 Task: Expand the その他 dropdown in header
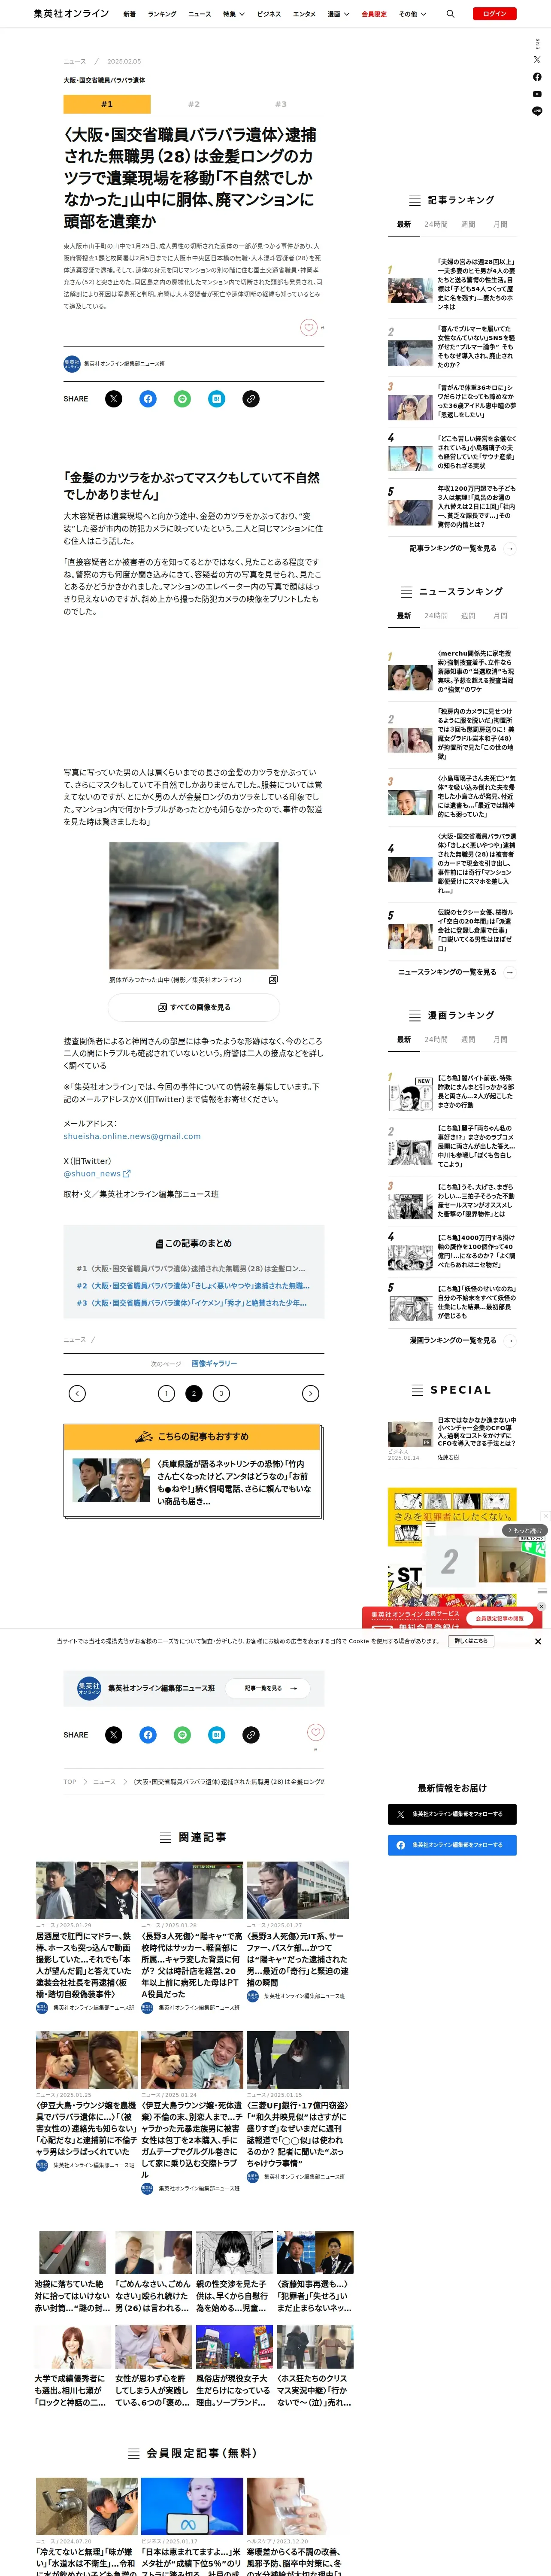412,14
